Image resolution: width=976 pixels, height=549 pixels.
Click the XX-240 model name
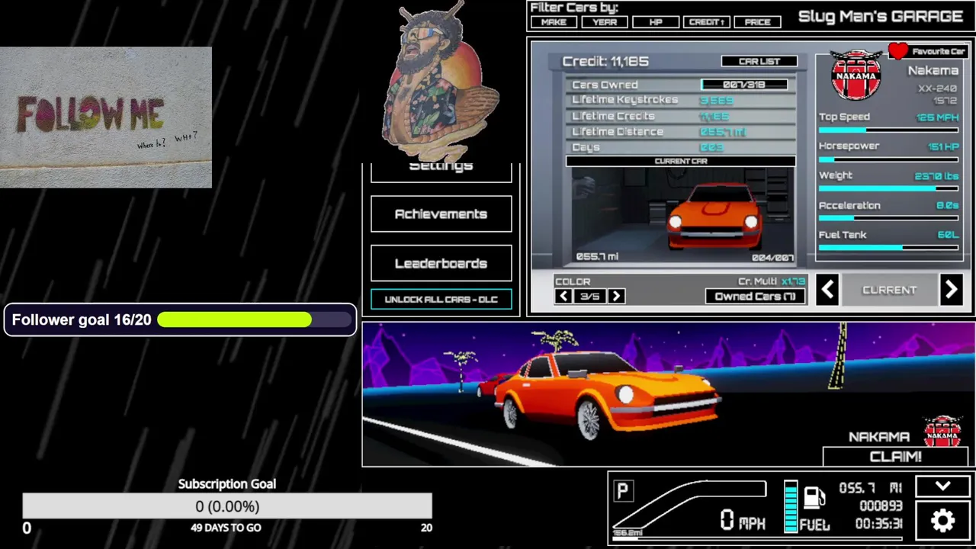(937, 88)
